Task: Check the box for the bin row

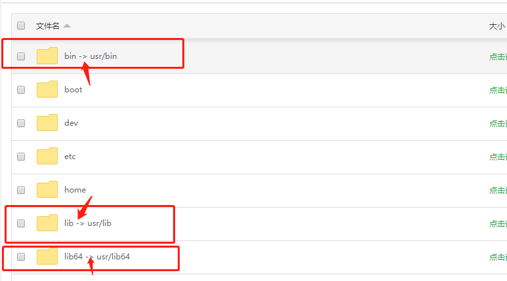Action: tap(21, 56)
